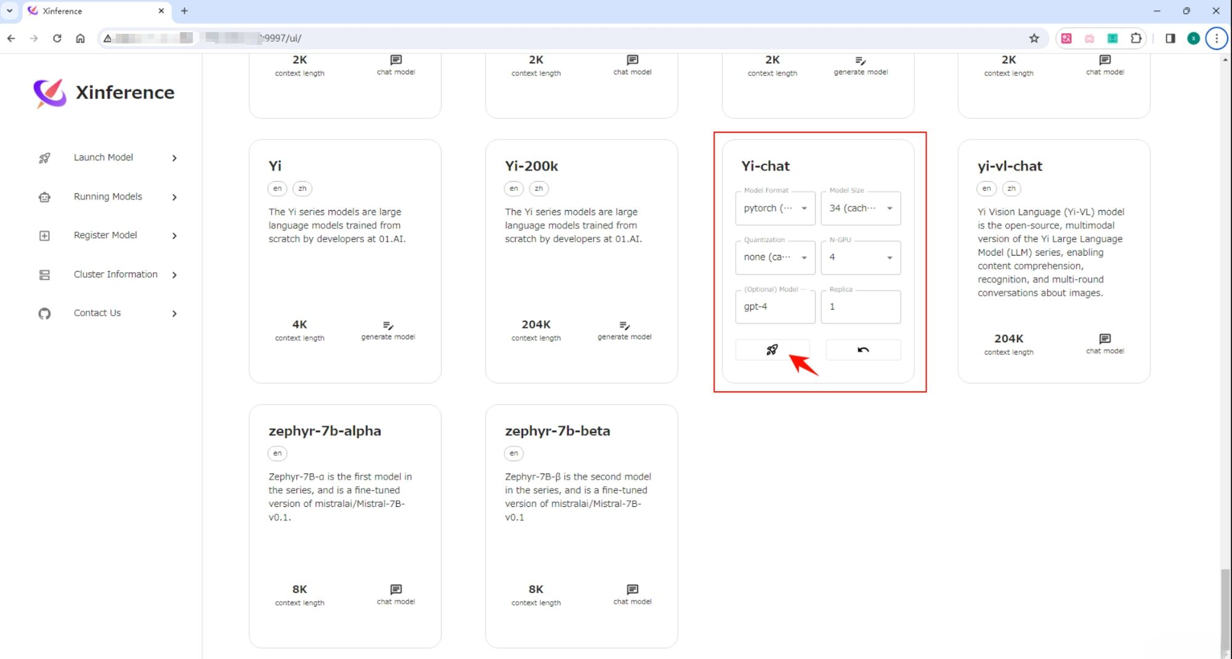Image resolution: width=1232 pixels, height=659 pixels.
Task: Click the 4K context length on Yi card
Action: tap(299, 325)
